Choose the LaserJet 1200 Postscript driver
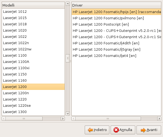163x137 pixels. (x=116, y=24)
